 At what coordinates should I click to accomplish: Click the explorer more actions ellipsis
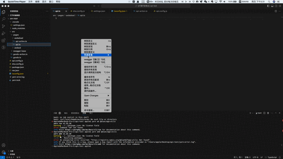pyautogui.click(x=47, y=11)
